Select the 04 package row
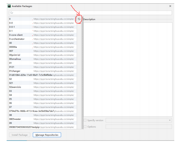The height and width of the screenshot is (142, 180). click(43, 95)
